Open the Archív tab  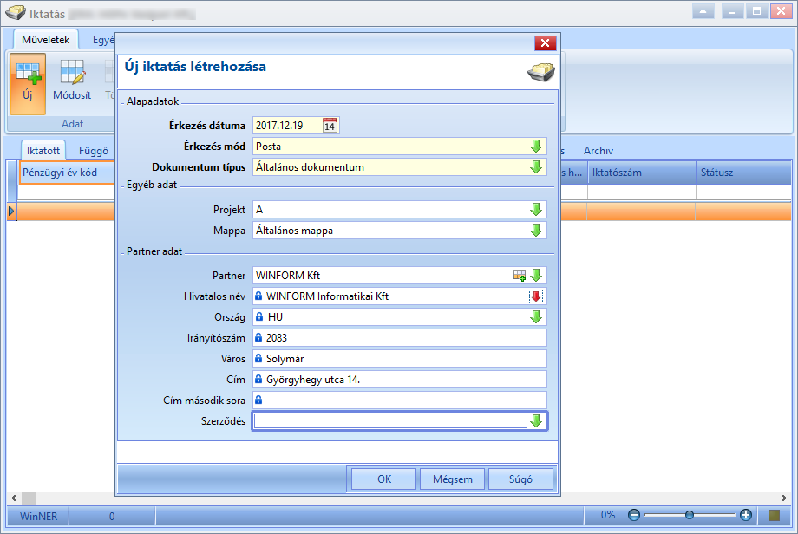tap(598, 151)
